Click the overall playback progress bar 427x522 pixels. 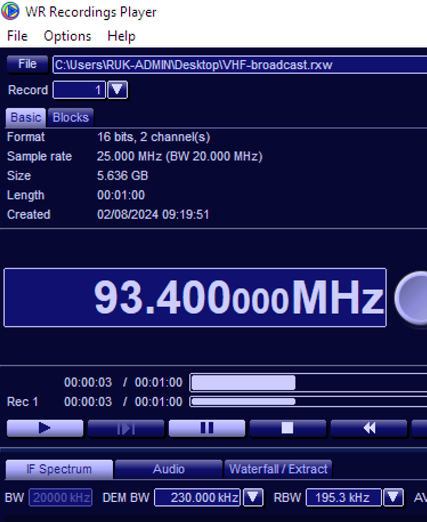(x=308, y=382)
